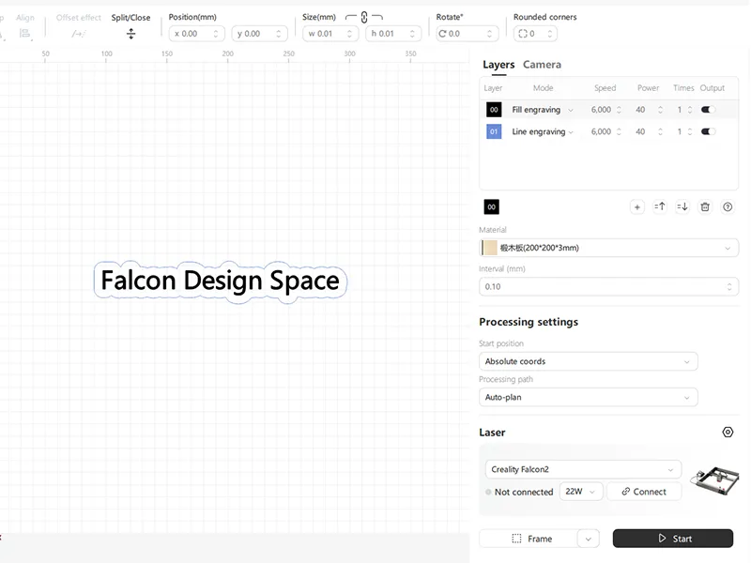Delete layer using trash icon
This screenshot has height=563, width=751.
tap(705, 206)
